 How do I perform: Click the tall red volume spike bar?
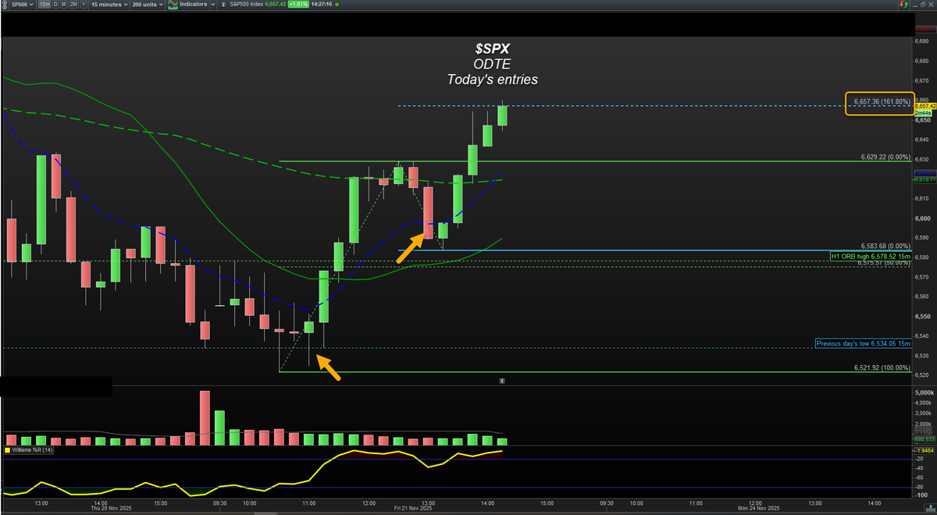(205, 418)
